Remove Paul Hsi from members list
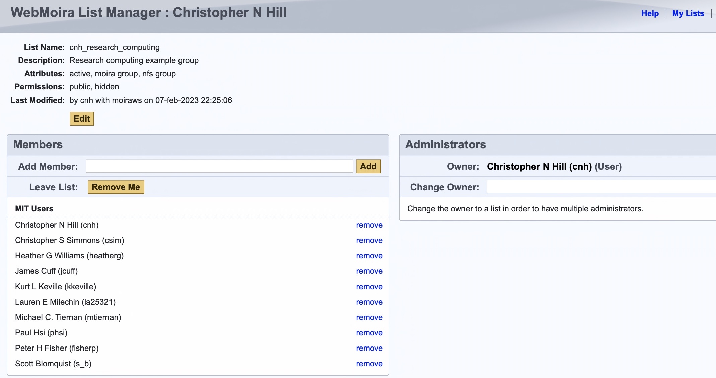 coord(369,332)
